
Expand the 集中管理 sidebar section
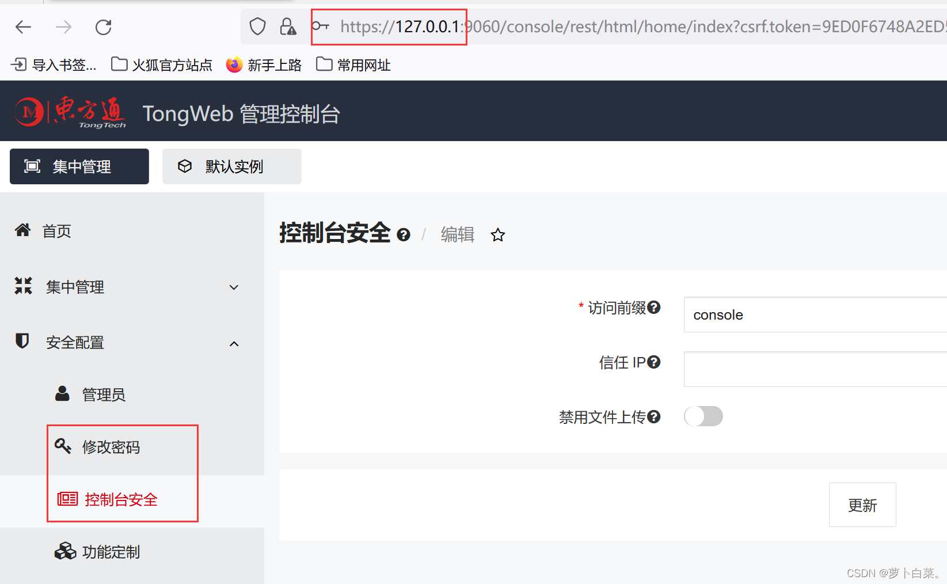point(234,286)
